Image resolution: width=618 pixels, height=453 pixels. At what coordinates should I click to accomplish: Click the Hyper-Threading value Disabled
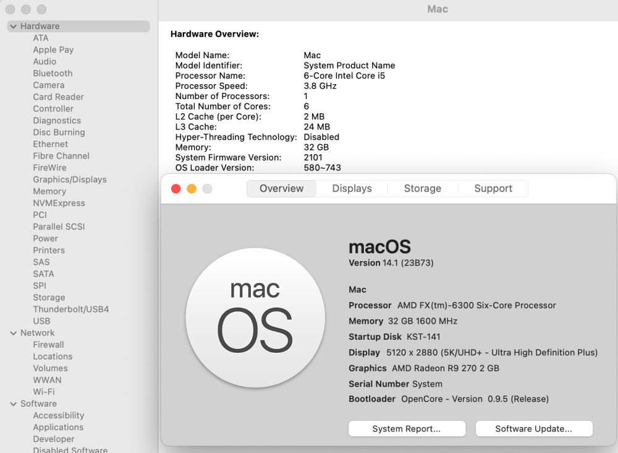(321, 137)
